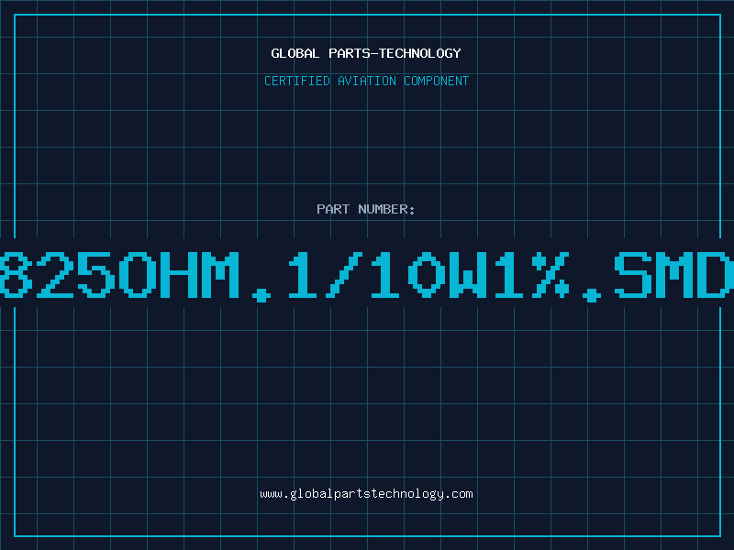The height and width of the screenshot is (550, 734).
Task: Open the www.globalpartstechnology.com link
Action: (x=366, y=494)
